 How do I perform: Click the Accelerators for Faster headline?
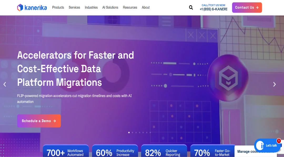click(75, 69)
